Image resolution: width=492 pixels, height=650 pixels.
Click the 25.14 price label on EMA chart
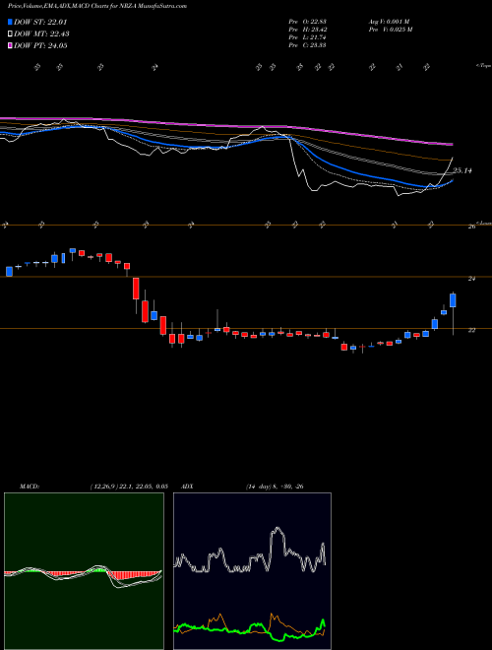(x=462, y=170)
